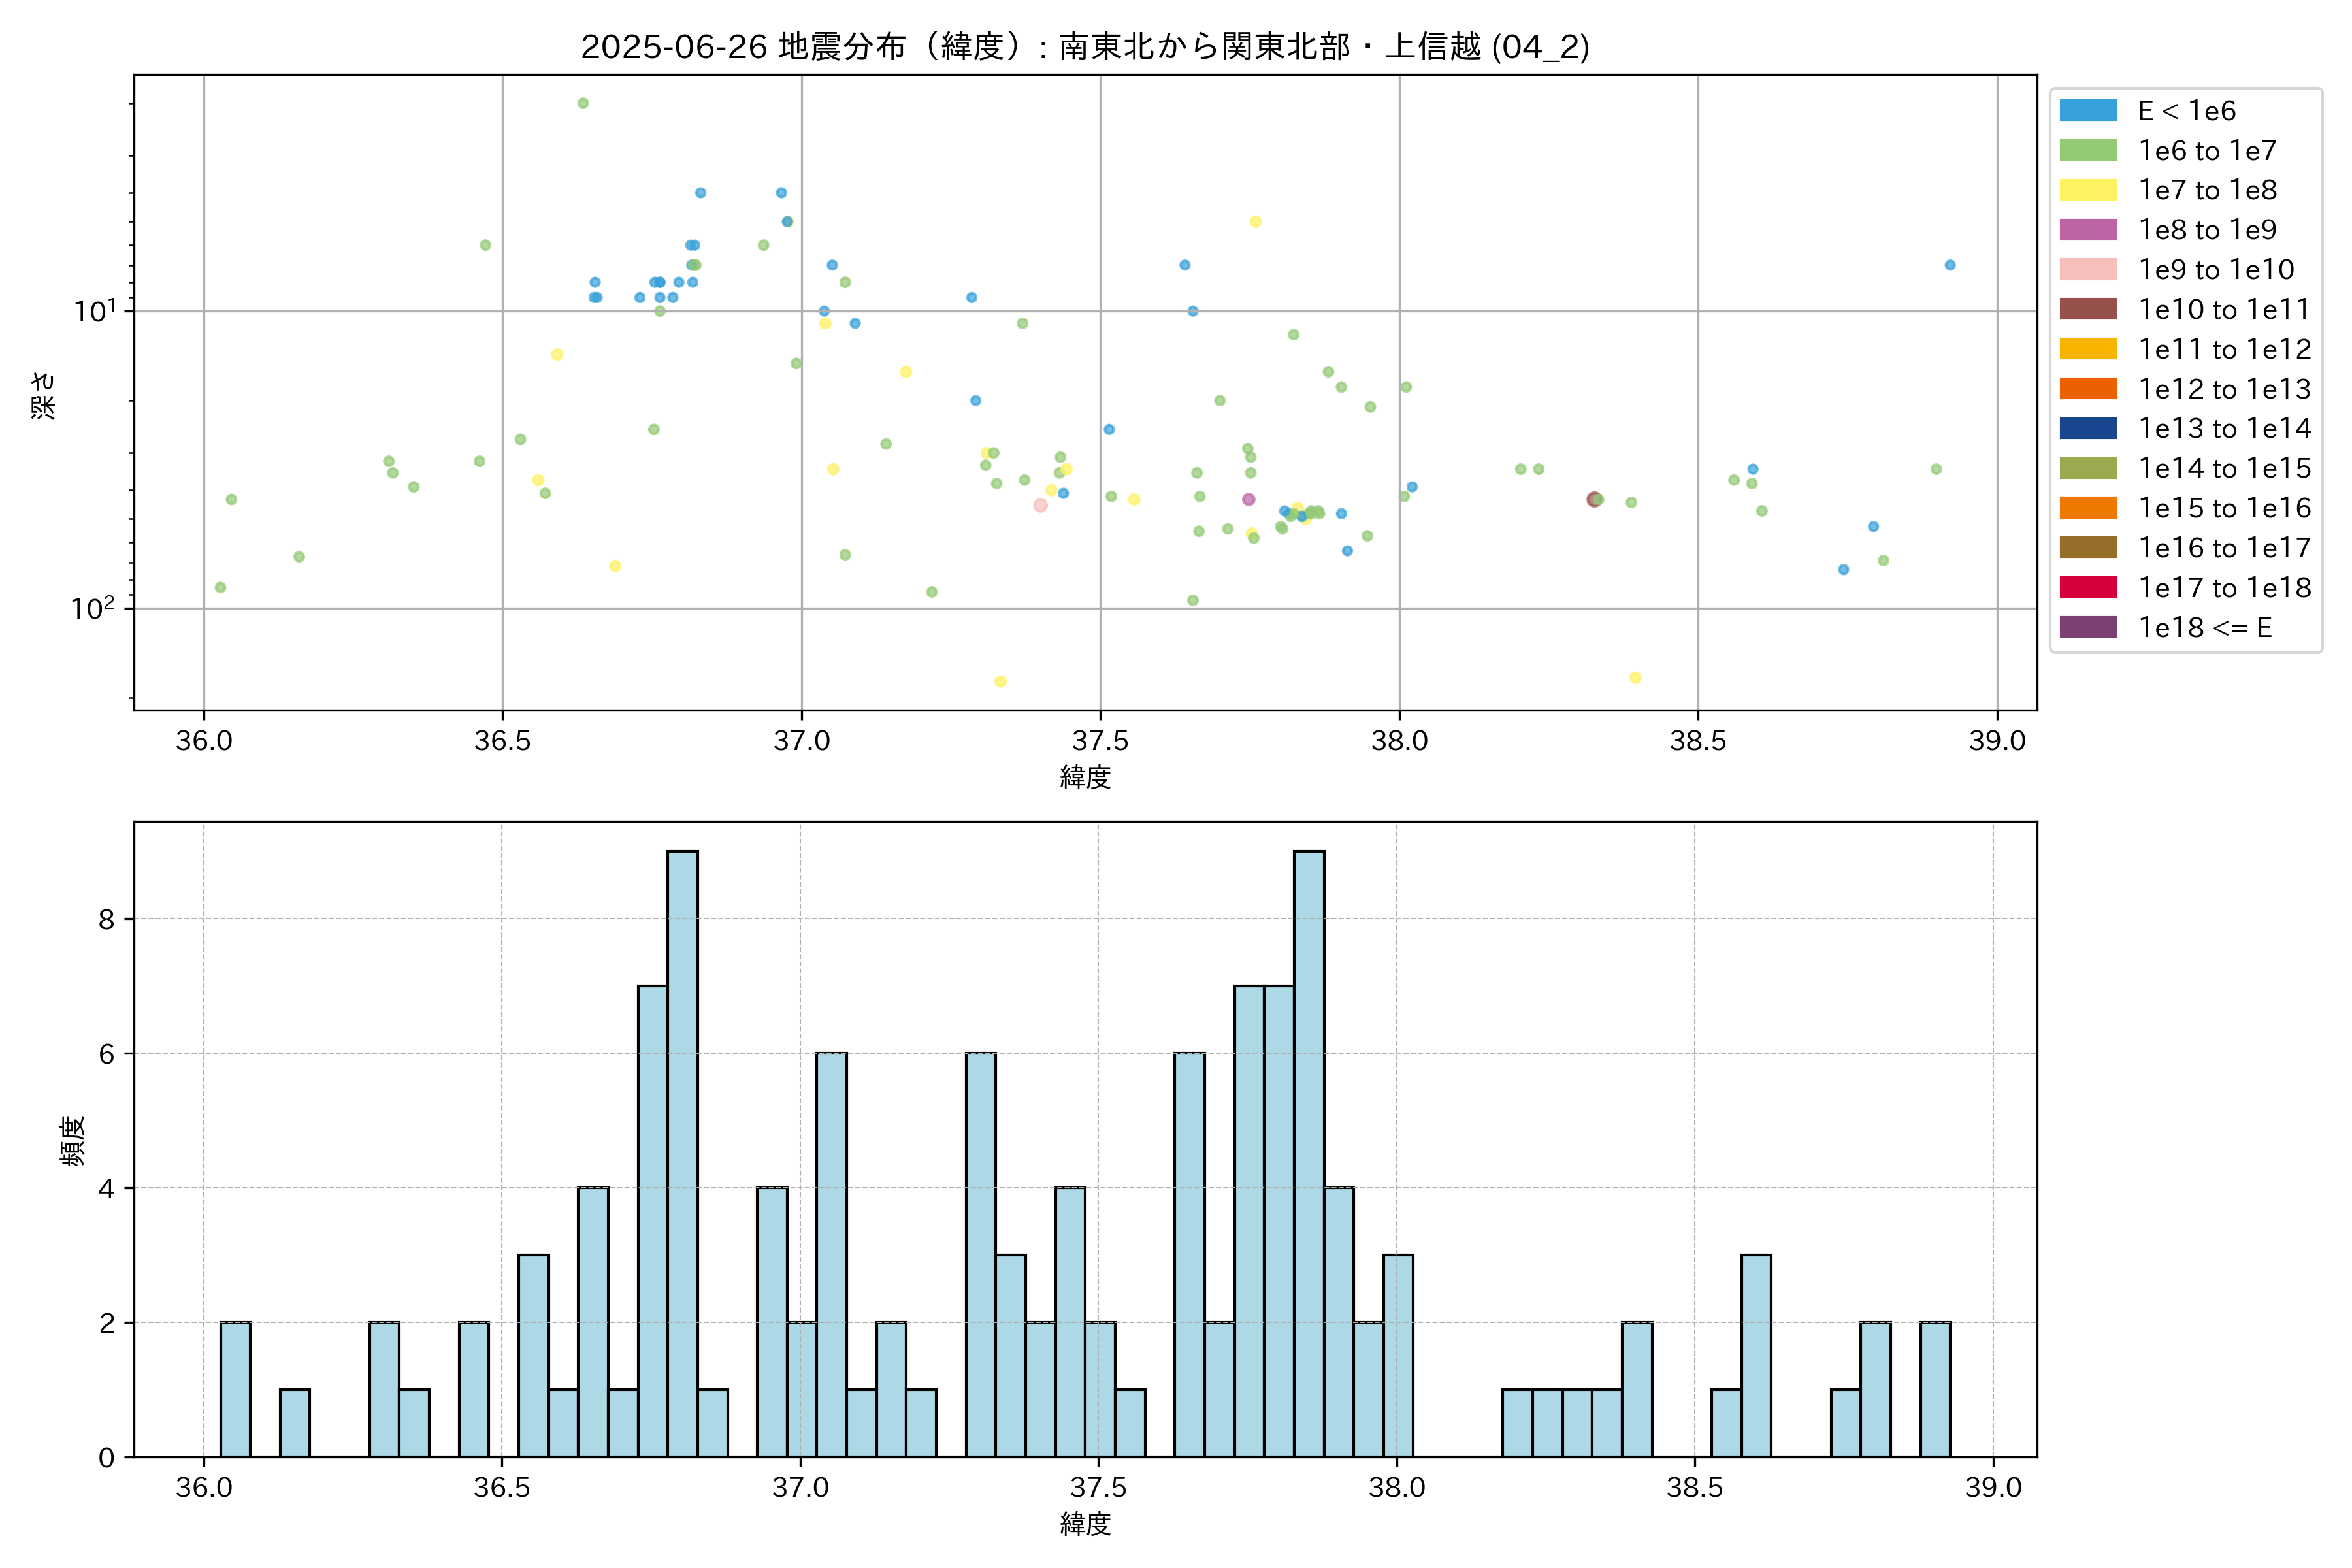
Task: Click the tallest histogram bar near 37.85
Action: [x=1308, y=1153]
